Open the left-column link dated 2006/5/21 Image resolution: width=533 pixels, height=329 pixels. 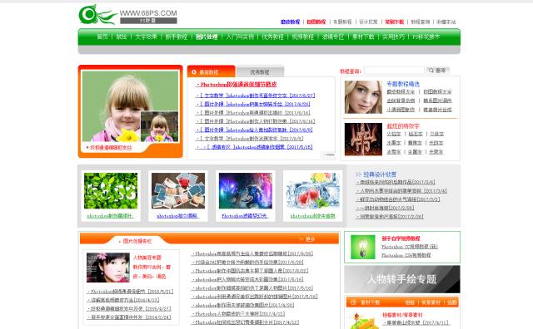click(x=130, y=292)
